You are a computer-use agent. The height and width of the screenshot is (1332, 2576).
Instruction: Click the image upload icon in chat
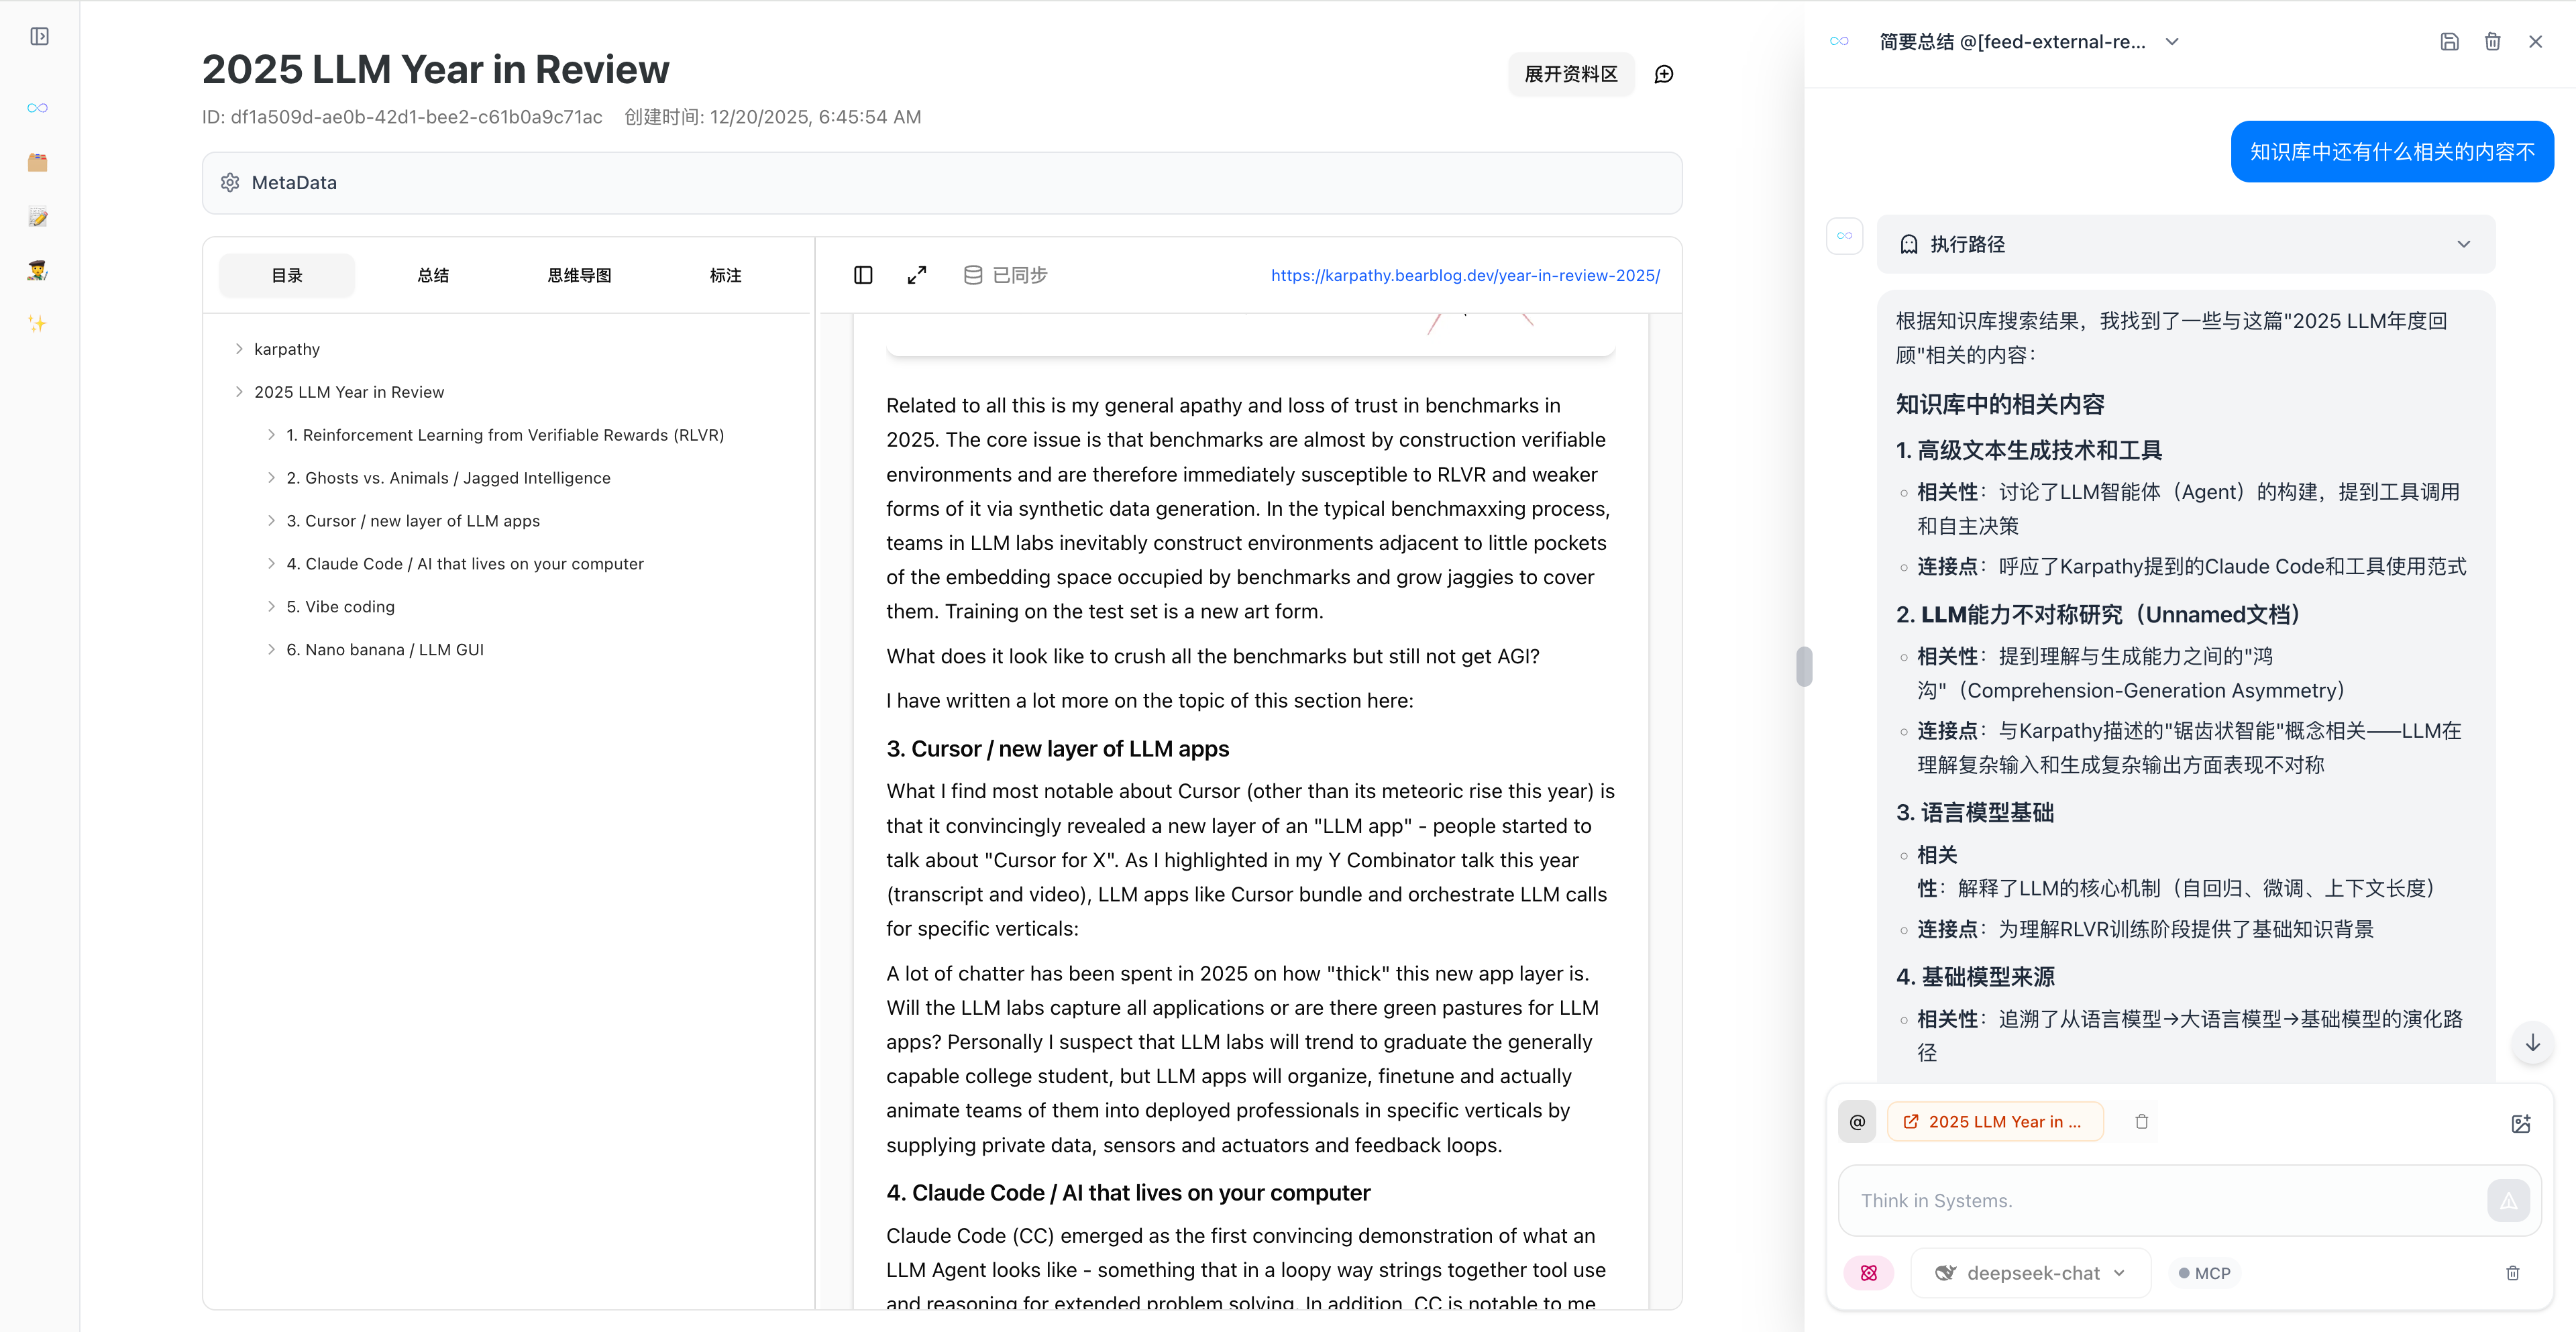pyautogui.click(x=2520, y=1123)
